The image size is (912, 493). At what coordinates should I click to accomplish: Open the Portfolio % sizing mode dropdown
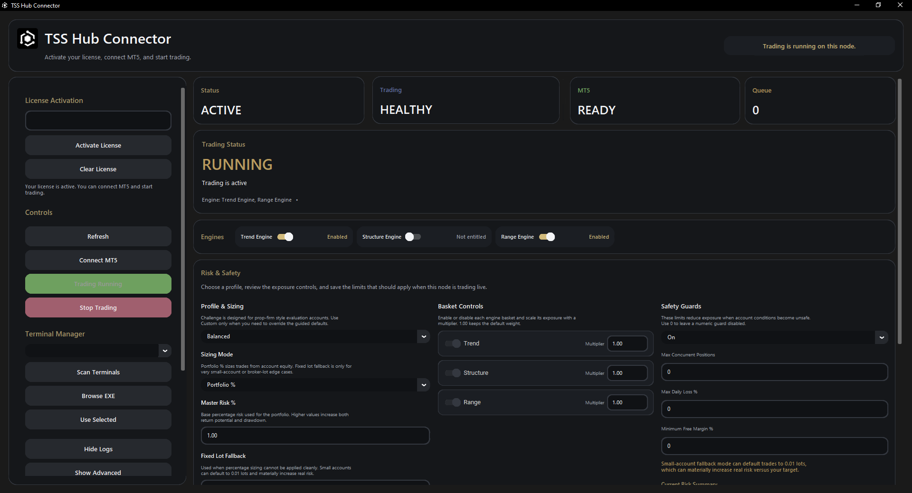click(x=315, y=385)
